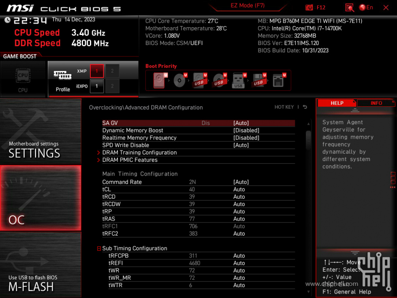Viewport: 397px width, 298px height.
Task: Edit tWR_MR Auto value field
Action: click(239, 278)
